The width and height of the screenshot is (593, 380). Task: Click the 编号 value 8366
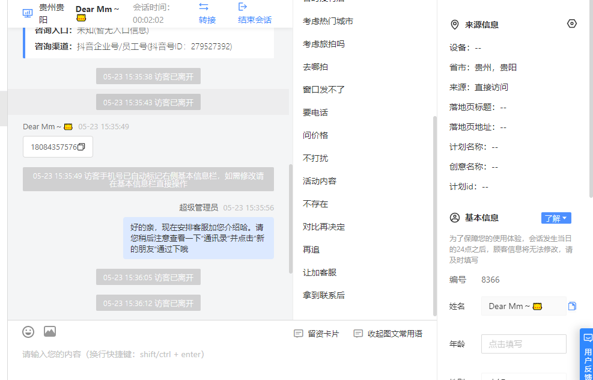(x=490, y=280)
